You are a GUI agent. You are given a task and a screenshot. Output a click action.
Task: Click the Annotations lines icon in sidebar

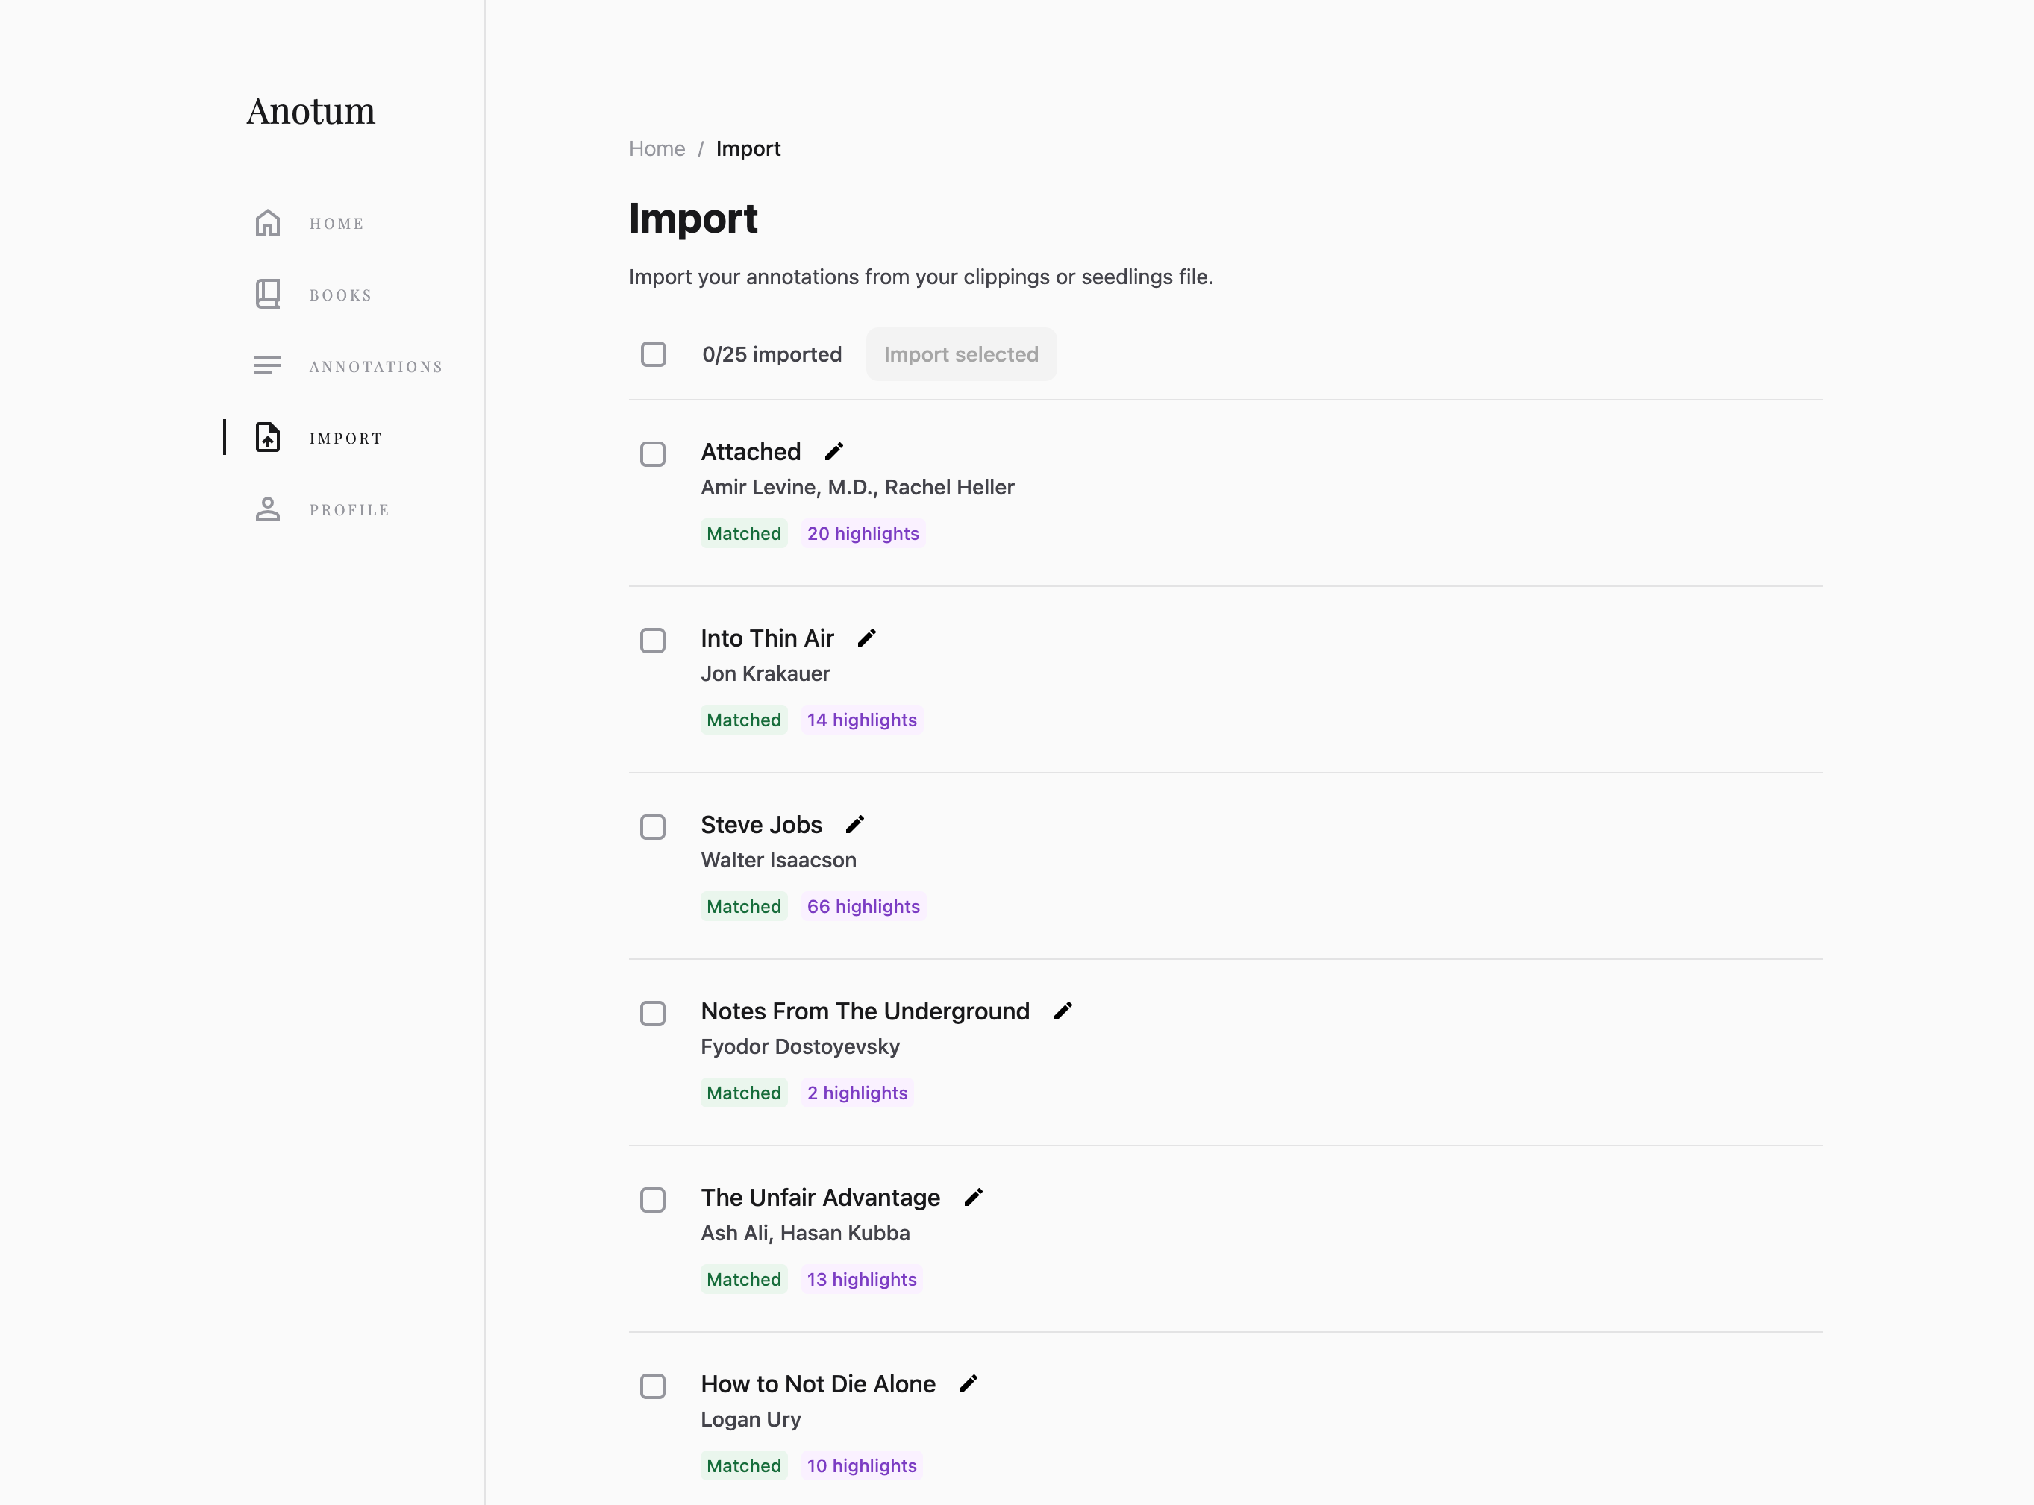tap(267, 366)
